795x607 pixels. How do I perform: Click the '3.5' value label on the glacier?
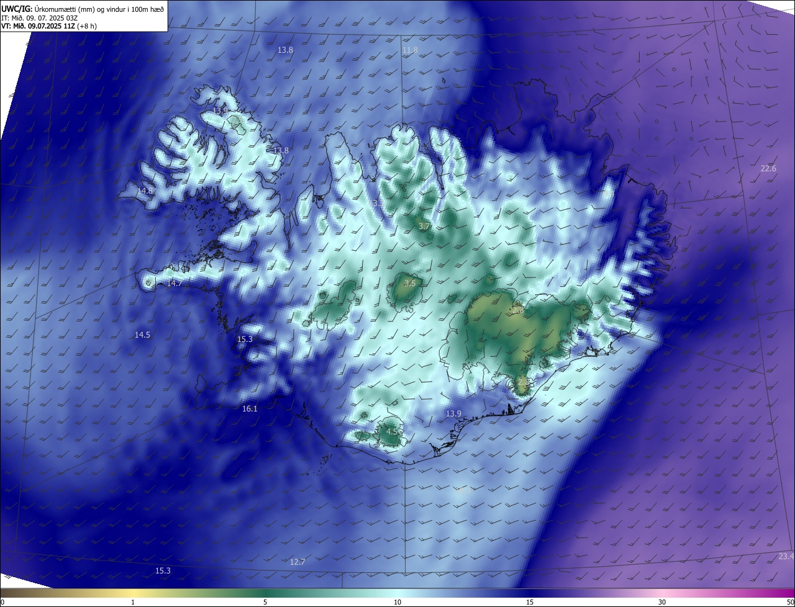point(410,284)
